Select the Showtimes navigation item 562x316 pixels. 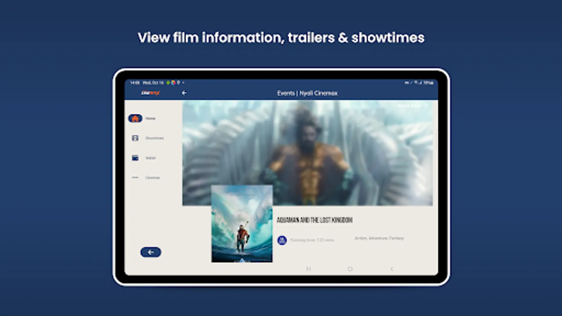click(x=155, y=138)
